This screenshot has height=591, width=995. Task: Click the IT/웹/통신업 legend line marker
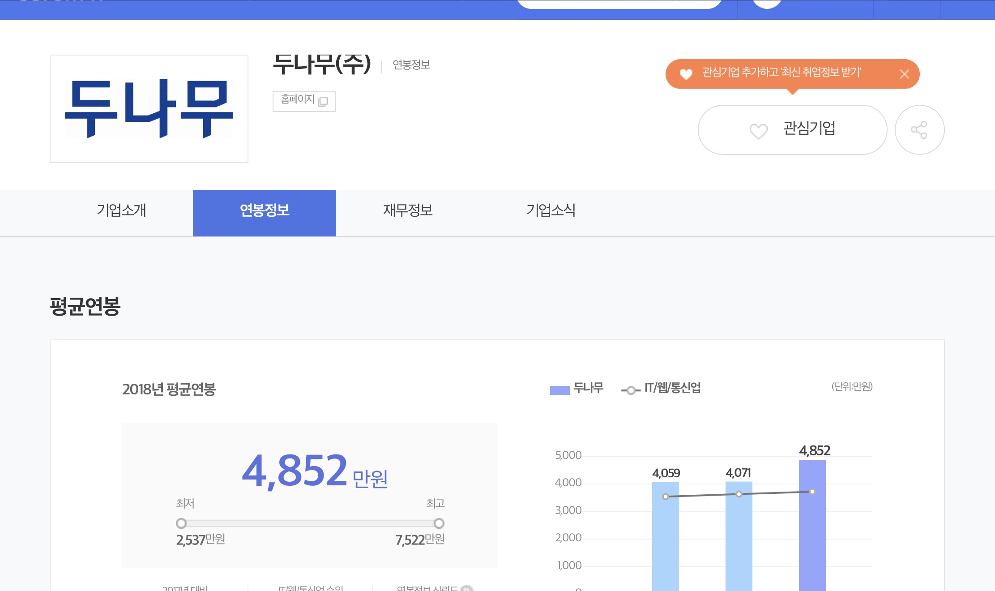point(631,390)
